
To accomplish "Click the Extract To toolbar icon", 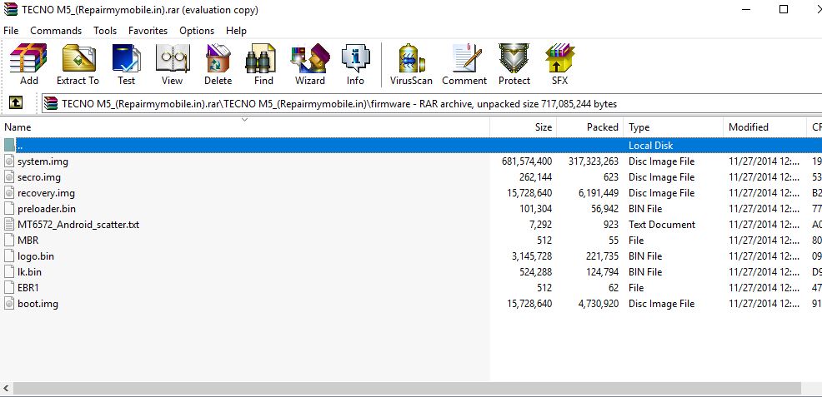I will click(x=78, y=65).
